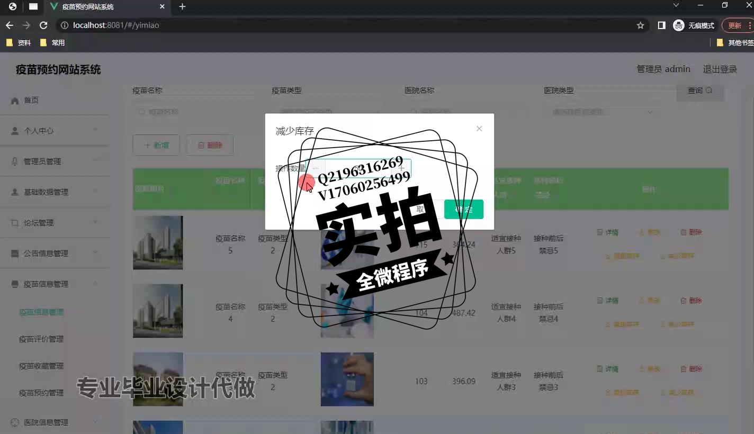Click the red 删除 batch delete button

210,145
